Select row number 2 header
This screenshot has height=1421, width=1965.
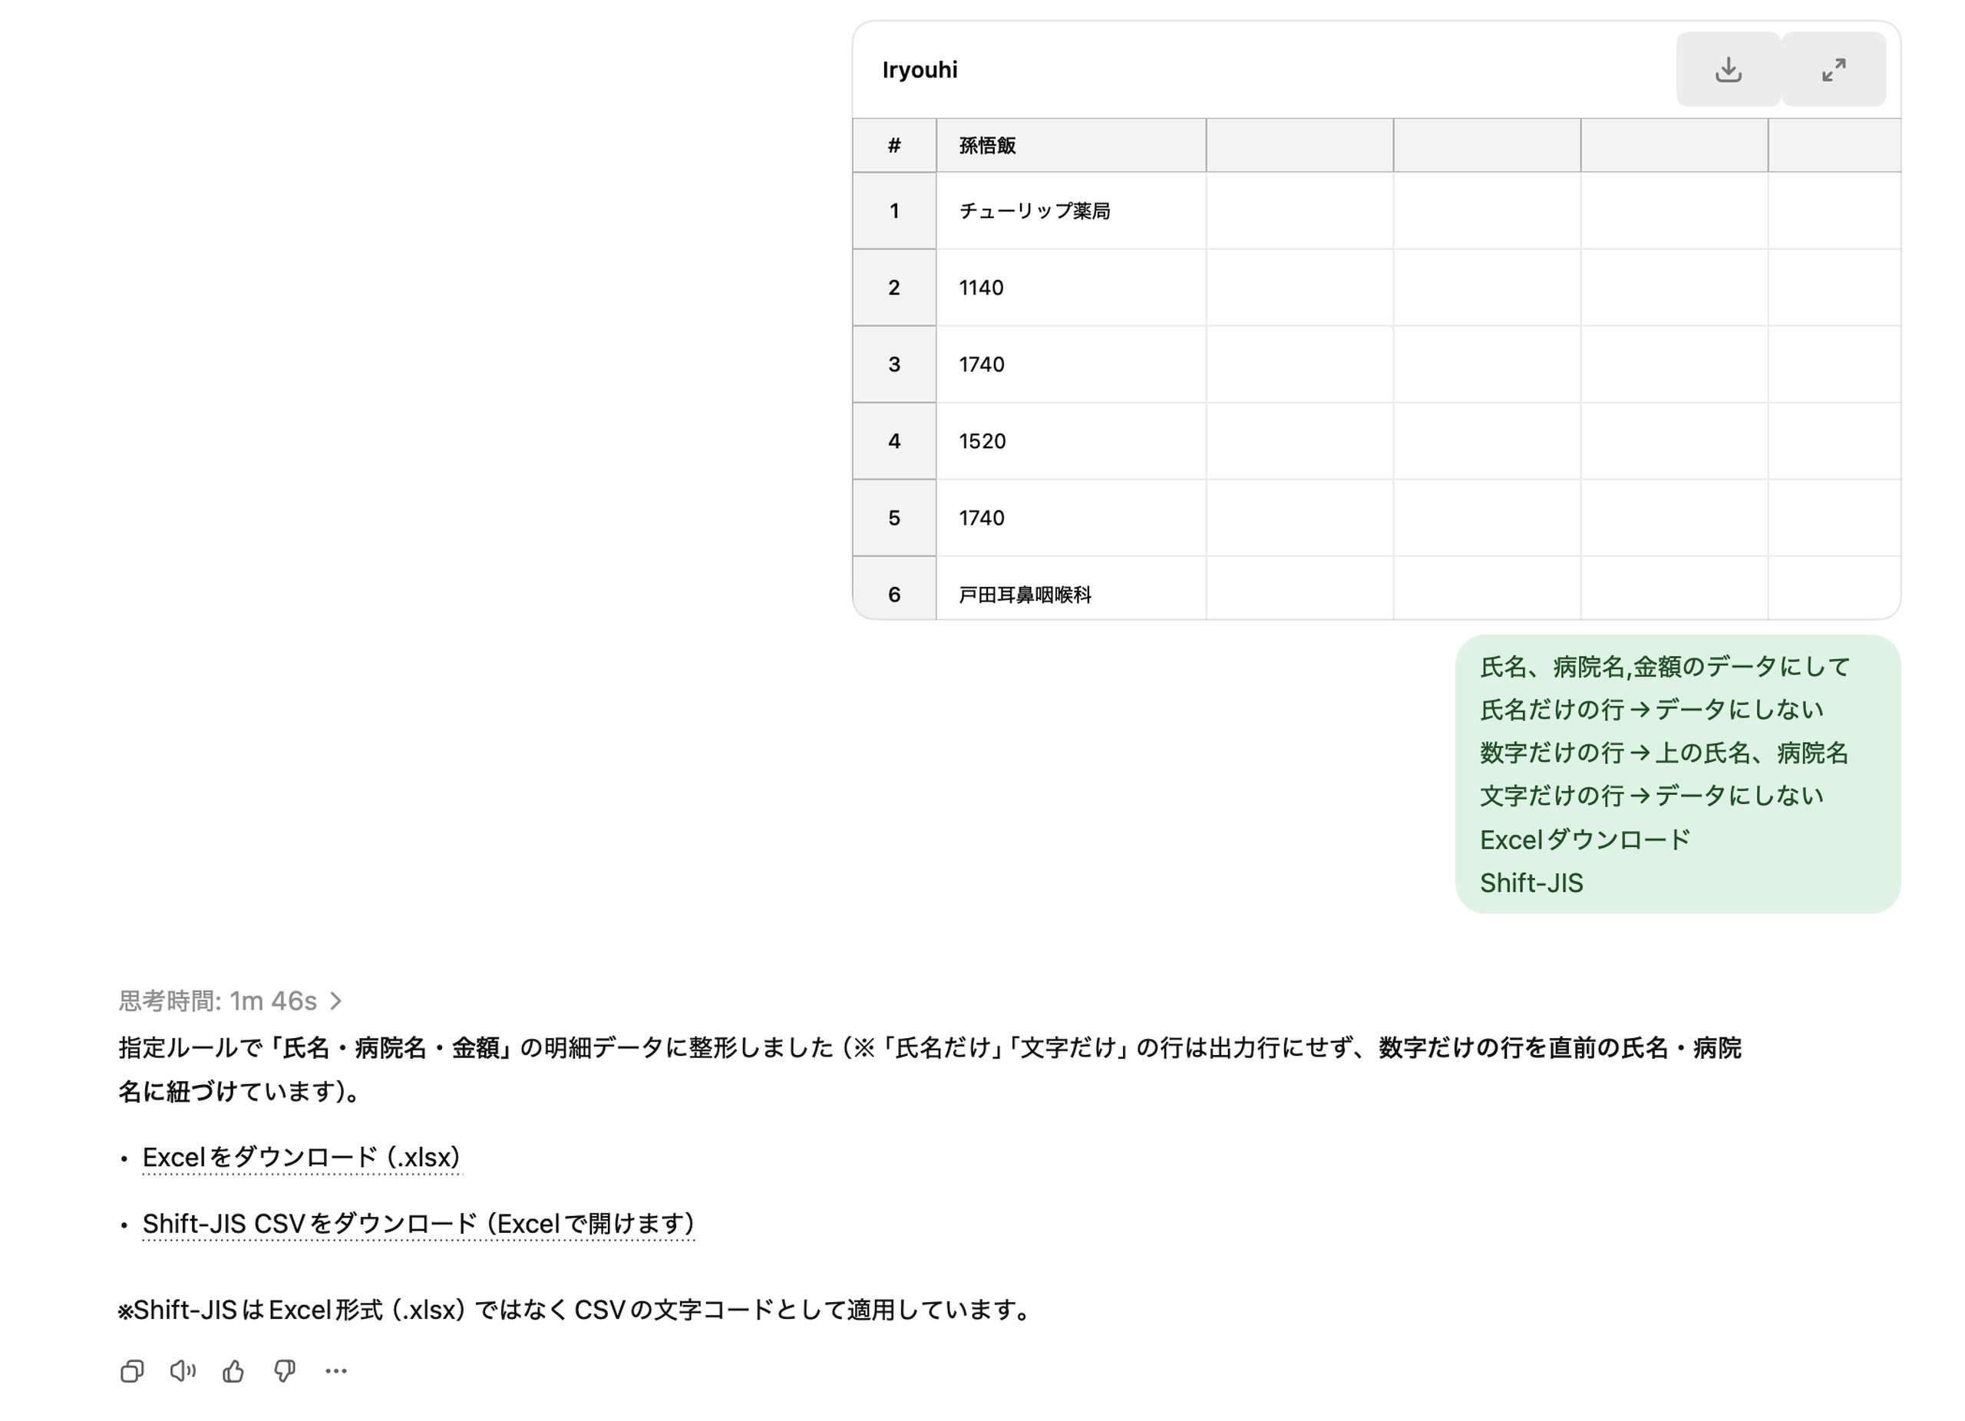click(x=894, y=288)
